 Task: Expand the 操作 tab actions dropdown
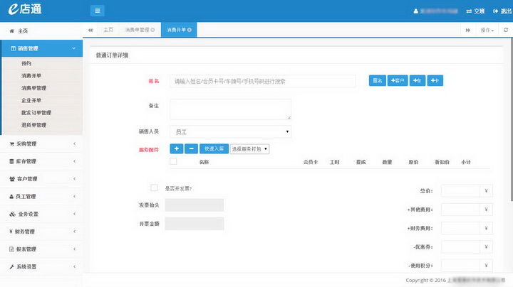point(487,30)
